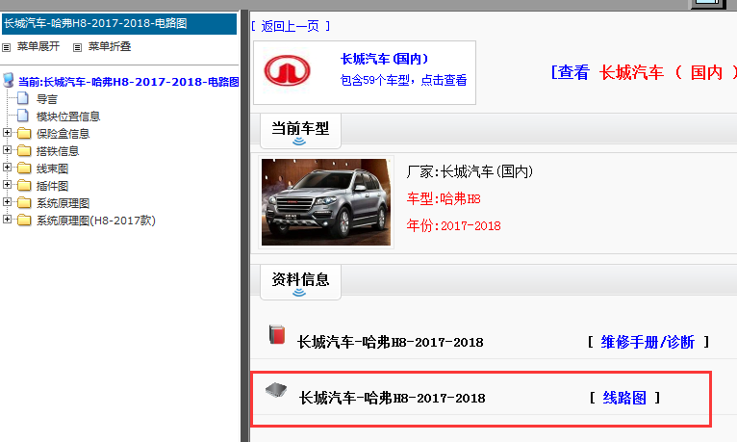Screen dimensions: 737x442
Task: Click 长城汽车-哈弗H8-2017-2018 title in 线路图 row
Action: (392, 399)
